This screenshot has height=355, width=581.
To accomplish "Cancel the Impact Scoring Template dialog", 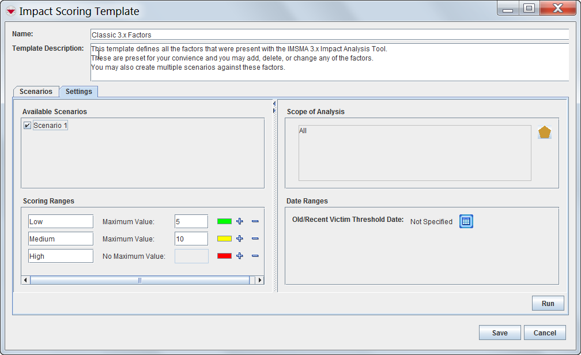I will (x=544, y=332).
